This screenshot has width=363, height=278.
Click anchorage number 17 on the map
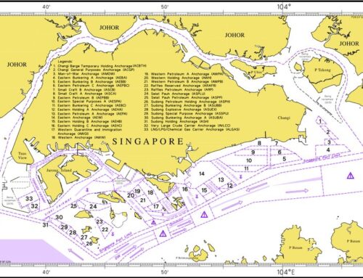tap(156, 206)
